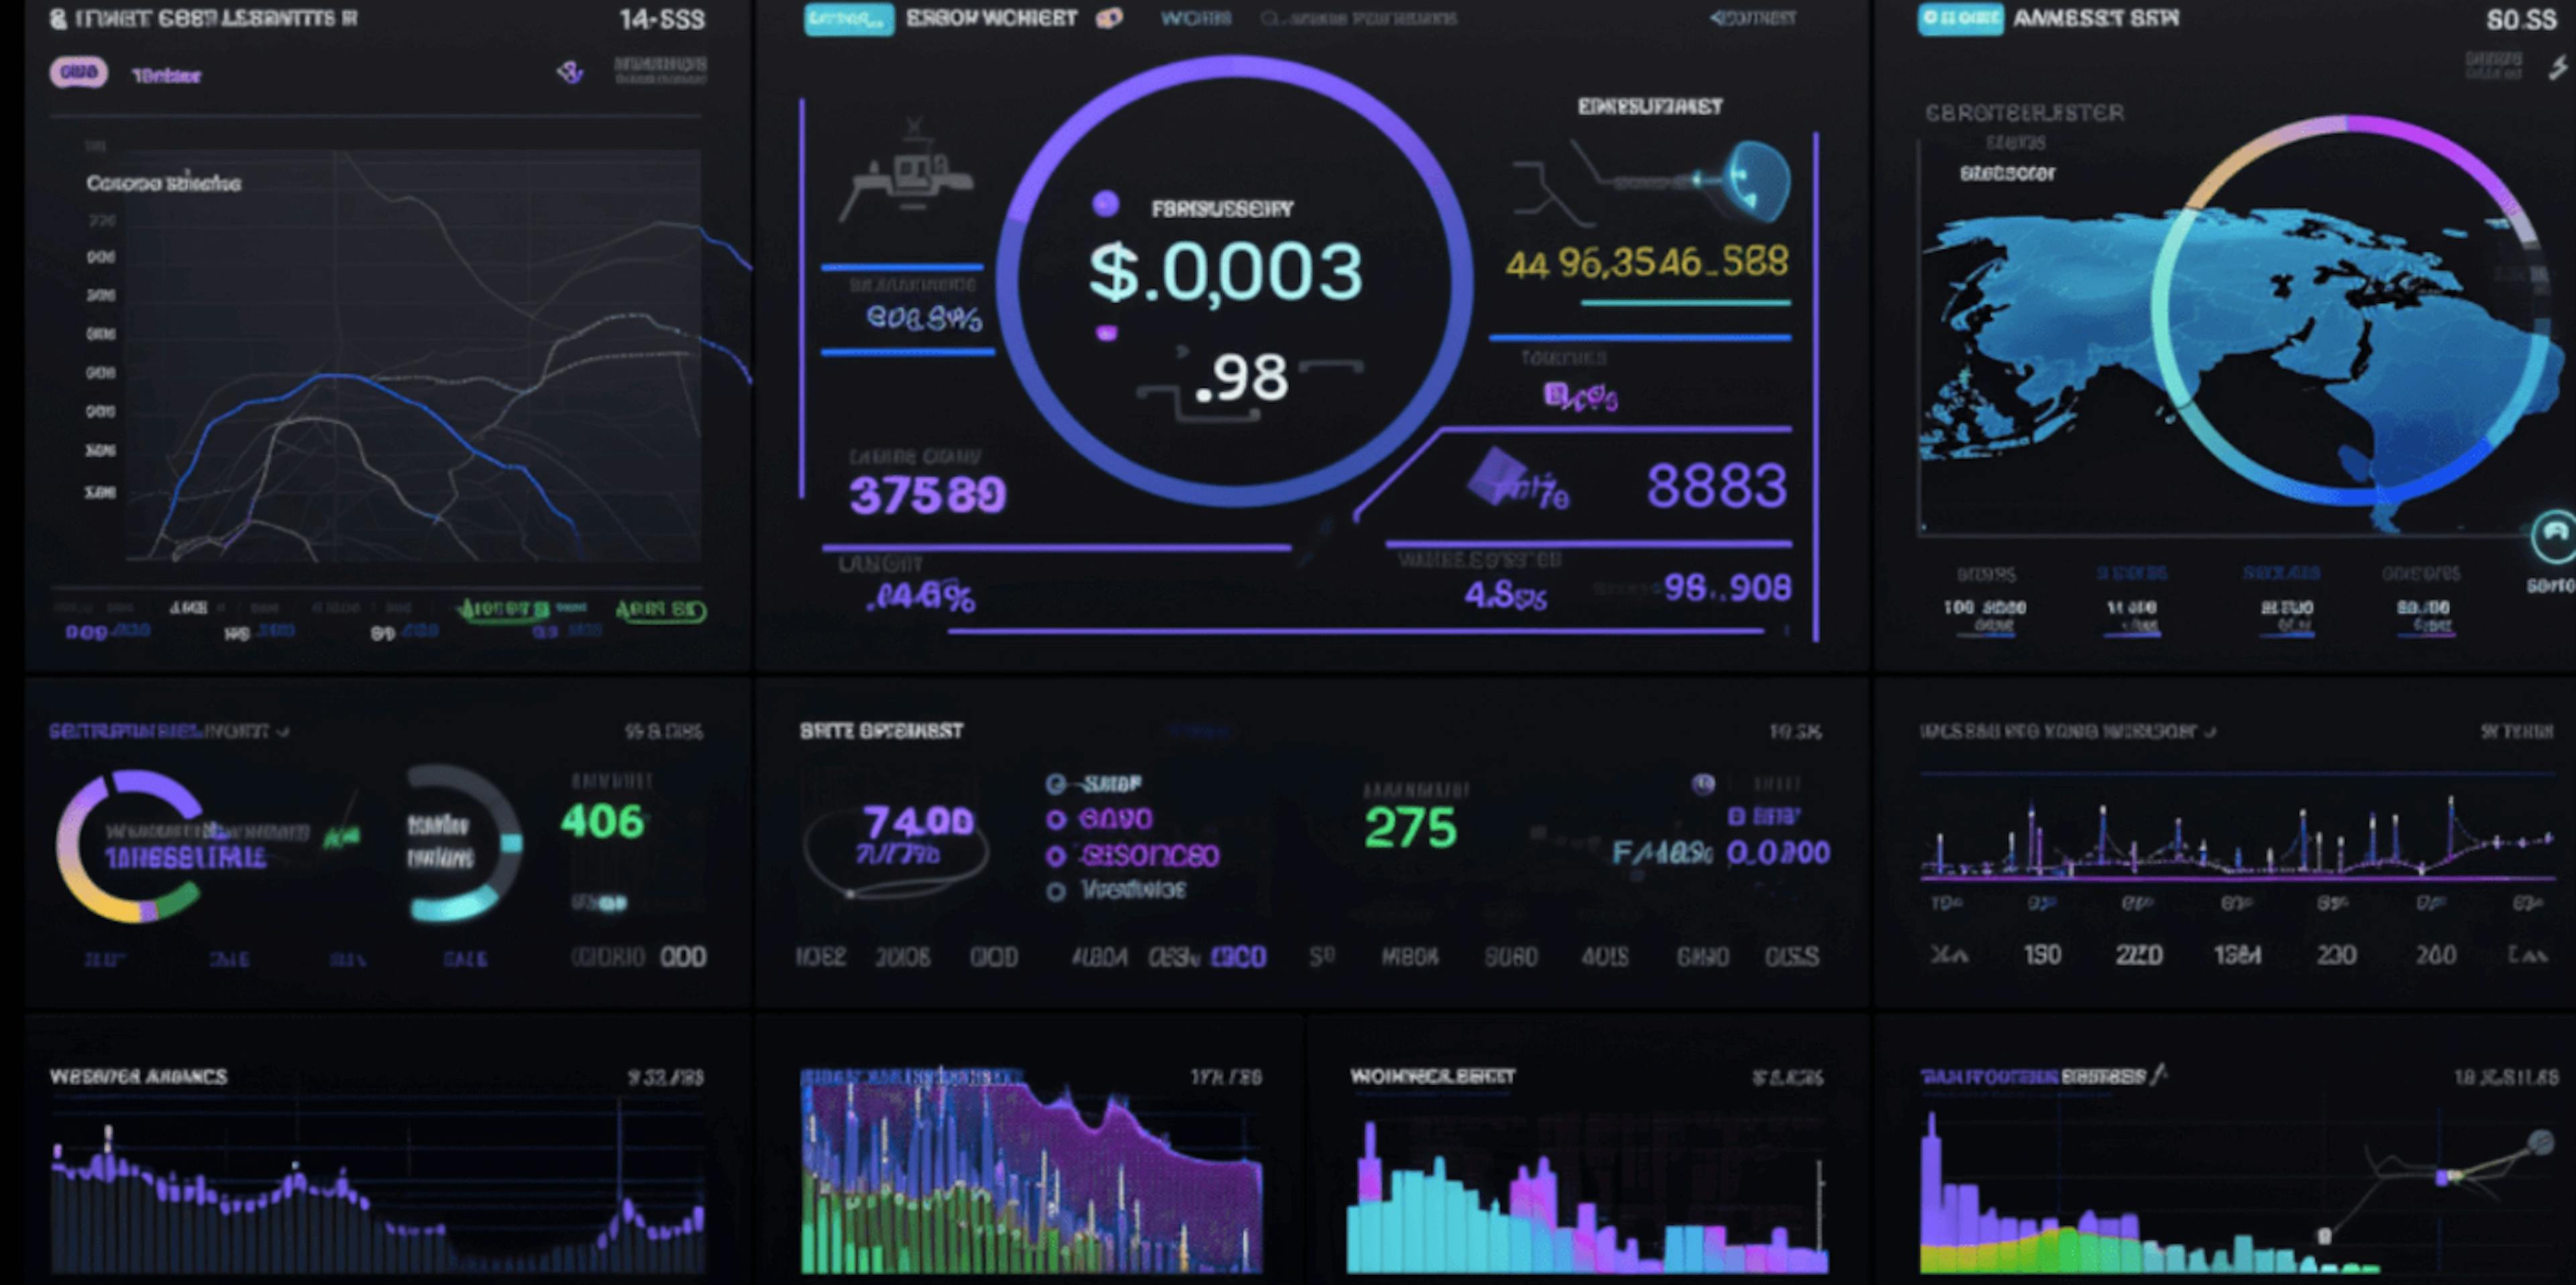Toggle the purple pill switch above line chart
The width and height of the screenshot is (2576, 1285).
(x=78, y=73)
